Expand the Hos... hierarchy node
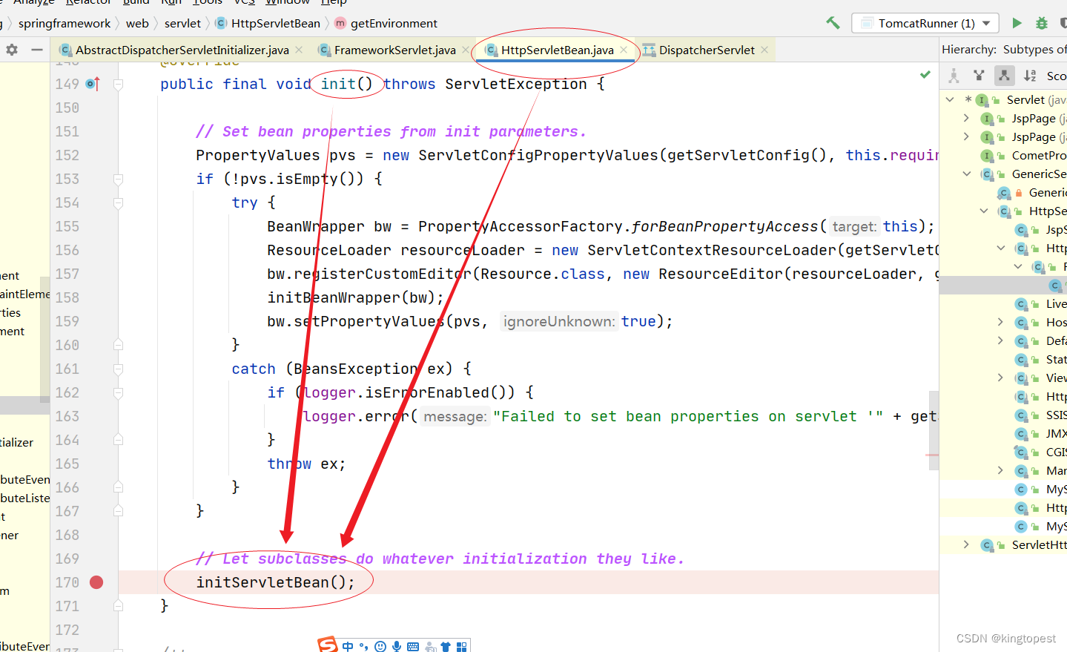The height and width of the screenshot is (652, 1067). coord(1000,322)
